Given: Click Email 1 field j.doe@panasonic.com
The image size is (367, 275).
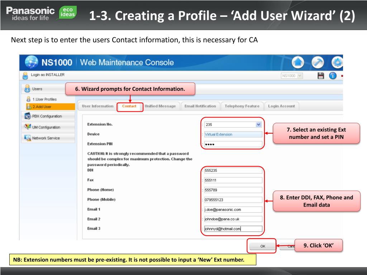Looking at the screenshot, I should (233, 209).
